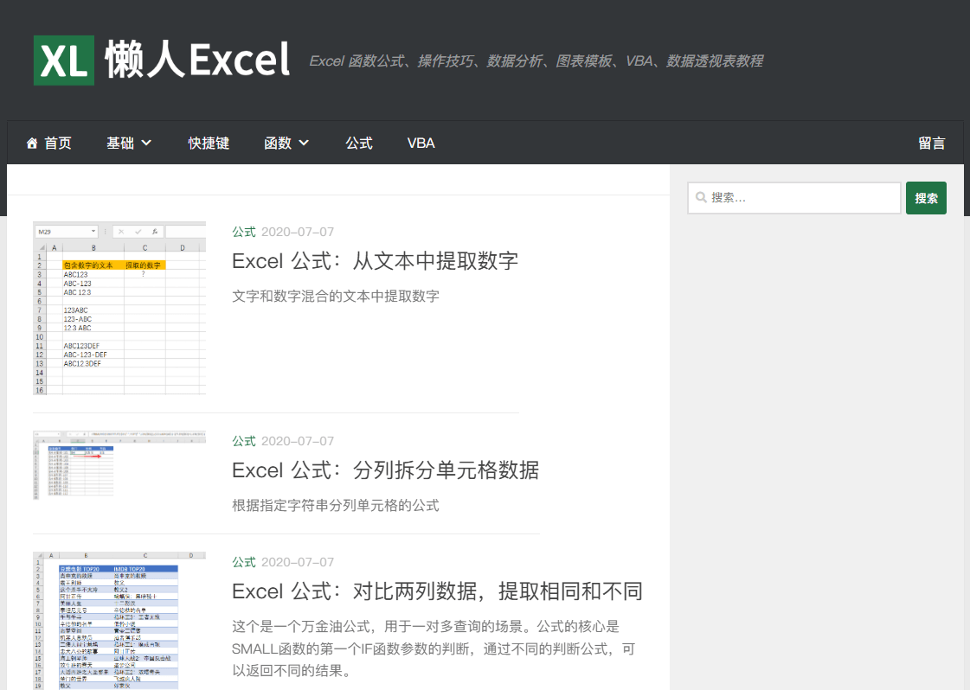This screenshot has height=690, width=970.
Task: Focus the 搜索… input field
Action: pos(793,198)
